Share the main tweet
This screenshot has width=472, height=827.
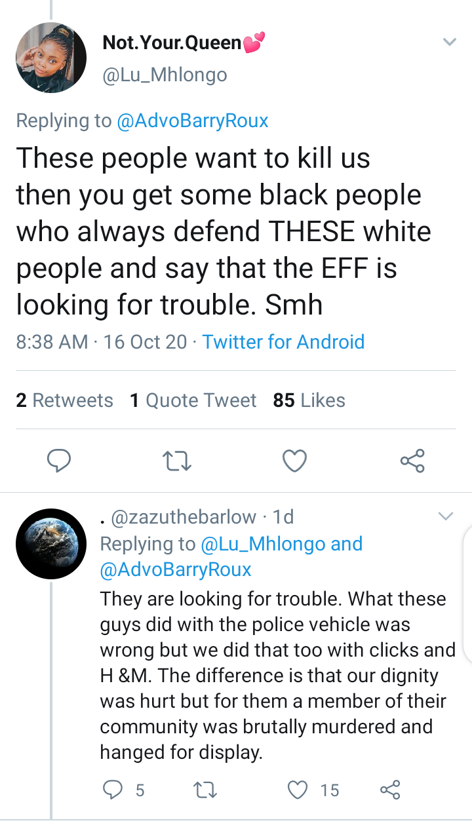click(x=412, y=461)
